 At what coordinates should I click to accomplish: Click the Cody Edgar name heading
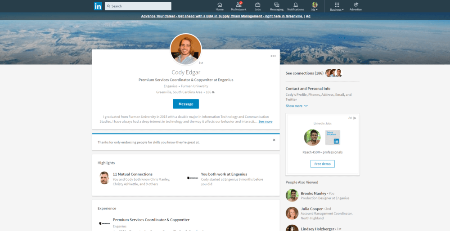186,72
